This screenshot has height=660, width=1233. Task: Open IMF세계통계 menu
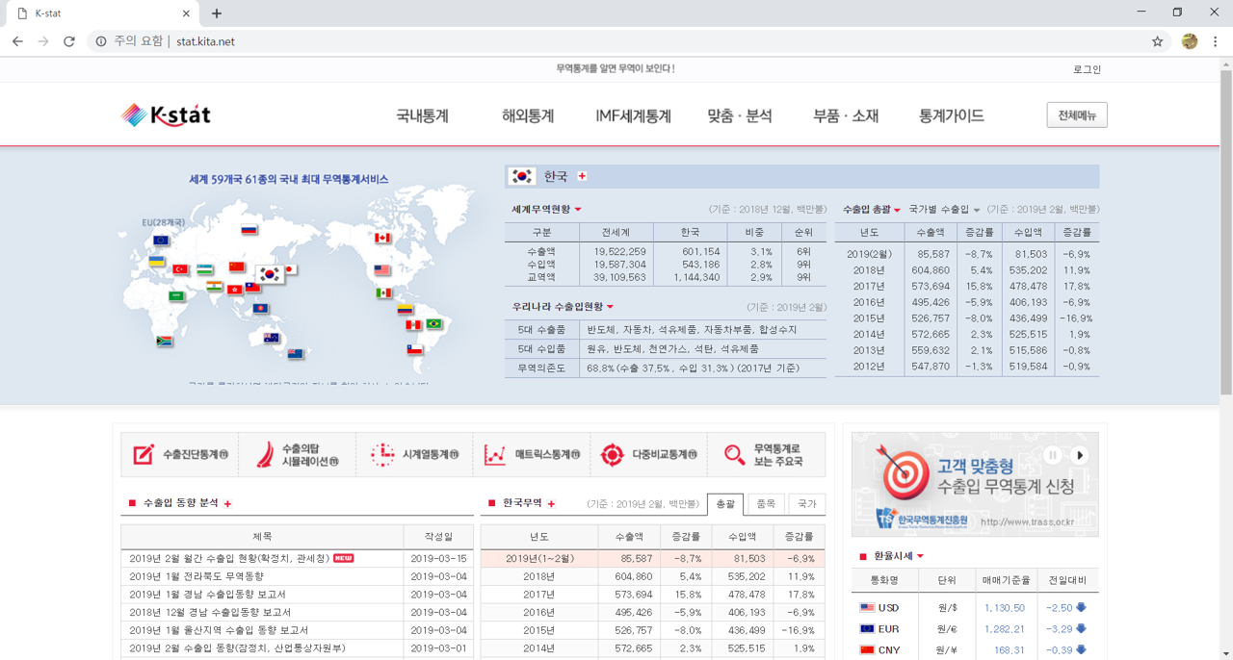(633, 115)
